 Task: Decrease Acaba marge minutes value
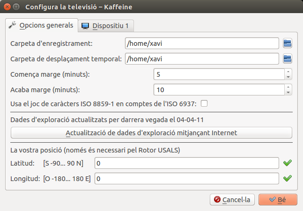(288, 92)
